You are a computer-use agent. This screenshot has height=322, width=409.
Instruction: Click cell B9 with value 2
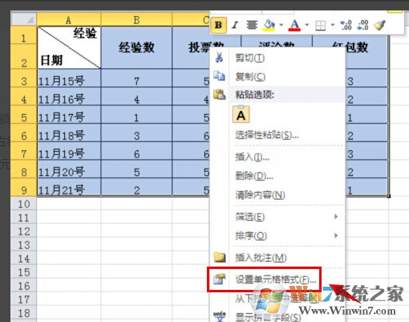(x=136, y=187)
